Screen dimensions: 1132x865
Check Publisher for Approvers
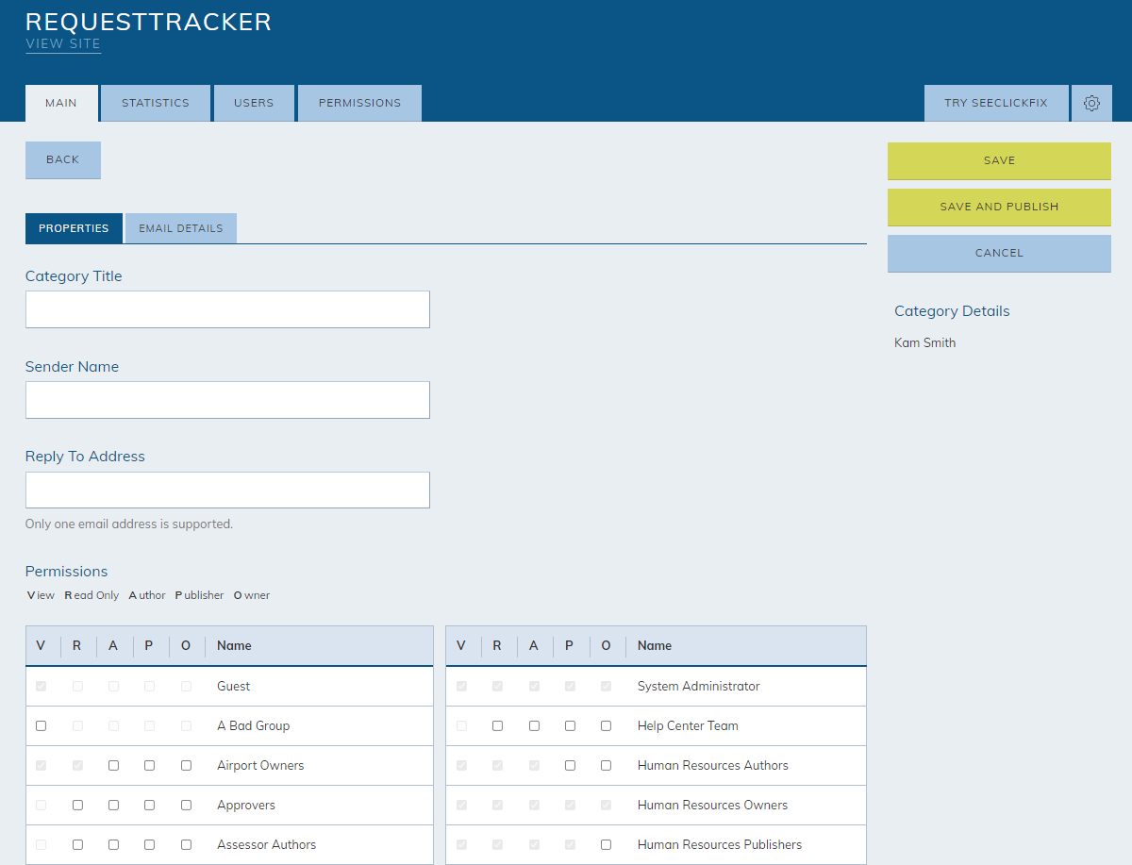(x=149, y=806)
